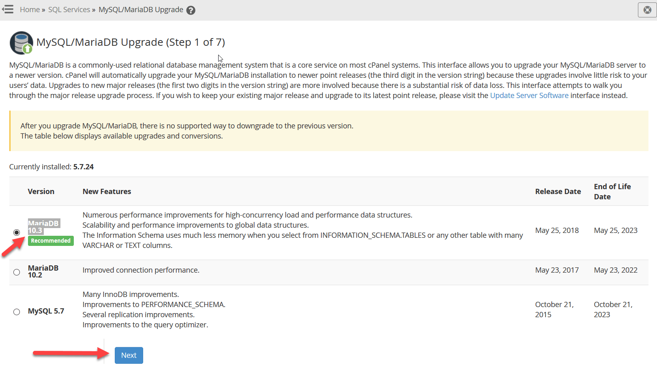Click the October 21, 2015 release date
Viewport: 657px width, 365px height.
click(554, 310)
